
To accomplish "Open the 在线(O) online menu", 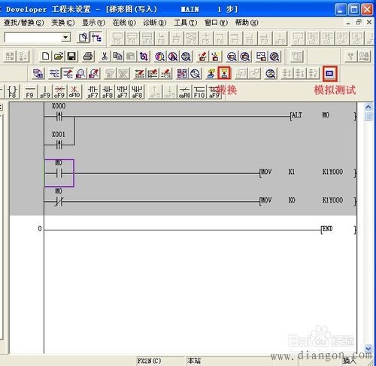I will (x=124, y=23).
